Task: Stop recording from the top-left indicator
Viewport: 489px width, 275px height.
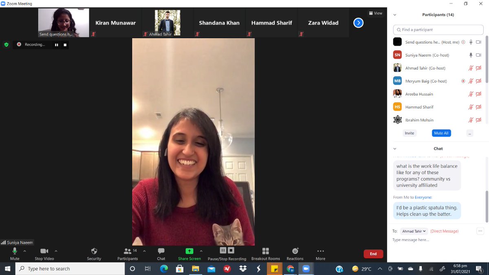Action: (65, 45)
